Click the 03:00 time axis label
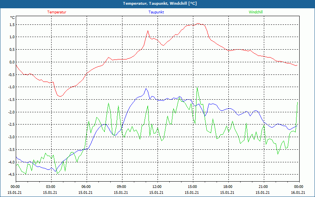 coord(52,186)
